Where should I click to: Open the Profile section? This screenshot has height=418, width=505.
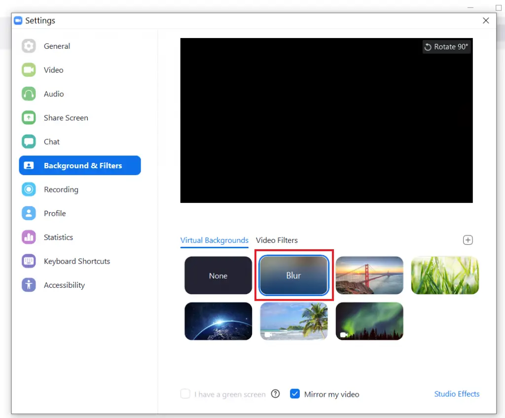click(x=54, y=213)
